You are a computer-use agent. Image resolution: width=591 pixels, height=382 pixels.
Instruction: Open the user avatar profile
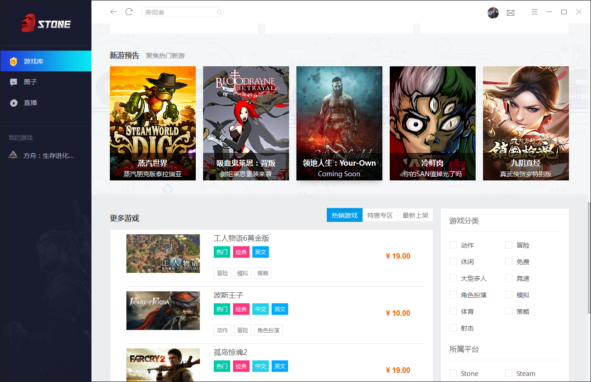pos(493,12)
